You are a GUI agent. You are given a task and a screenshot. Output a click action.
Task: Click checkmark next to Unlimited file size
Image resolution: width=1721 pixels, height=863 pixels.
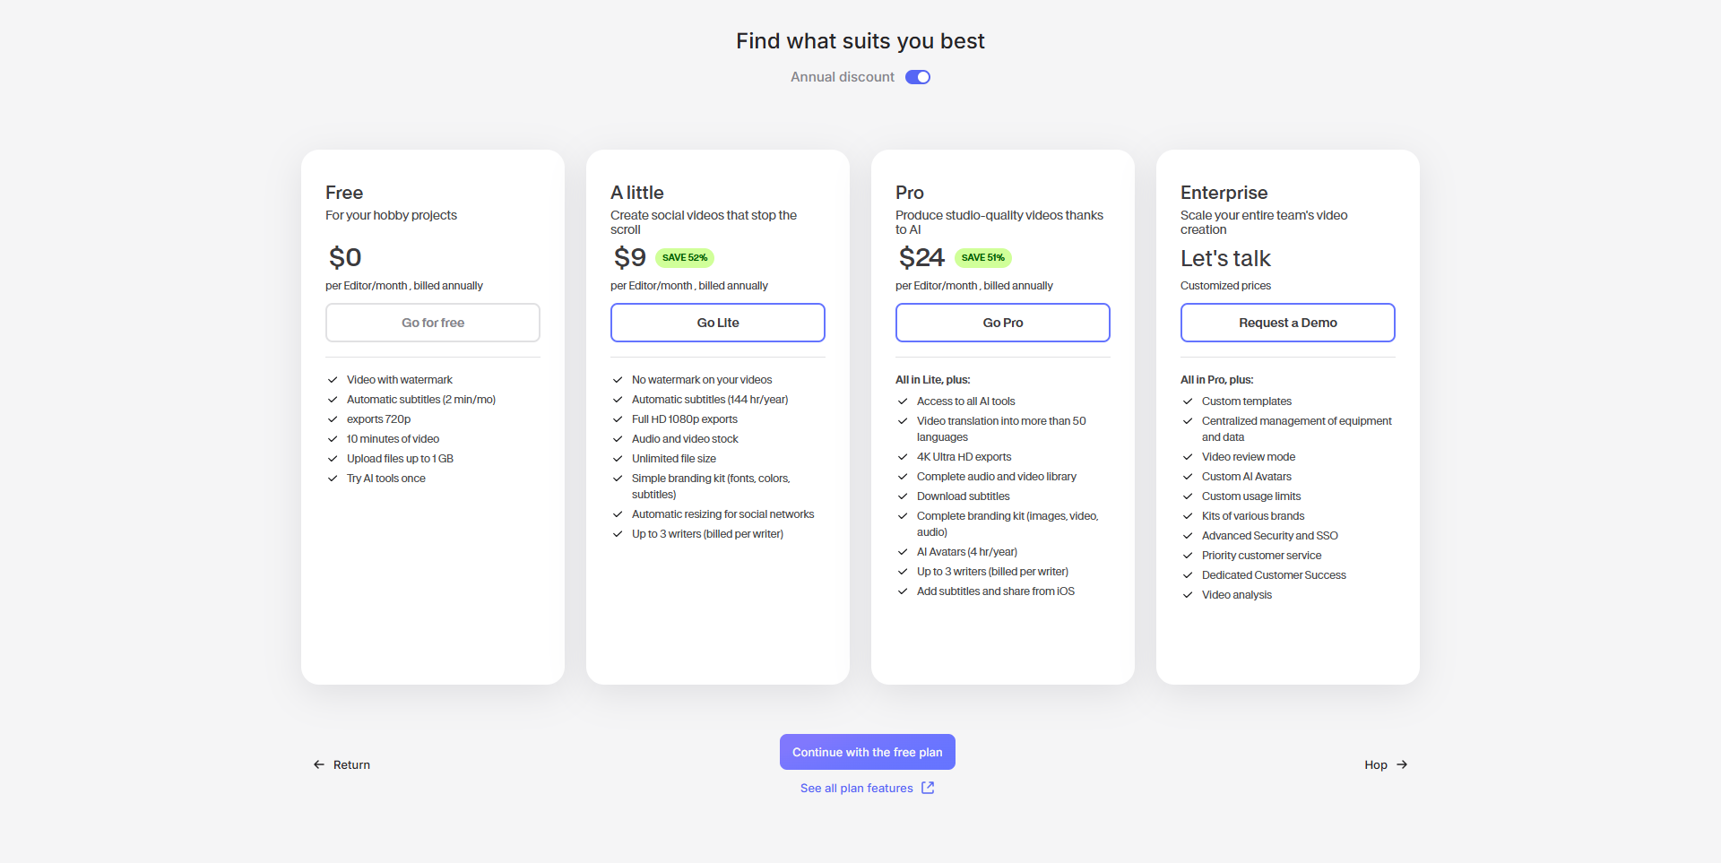618,459
